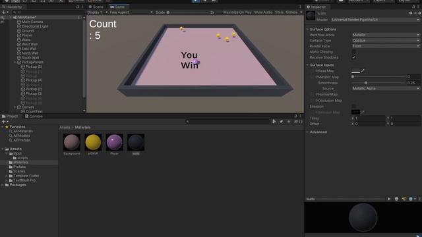Toggle hidden packages count icon in Project
This screenshot has width=422, height=237.
298,121
